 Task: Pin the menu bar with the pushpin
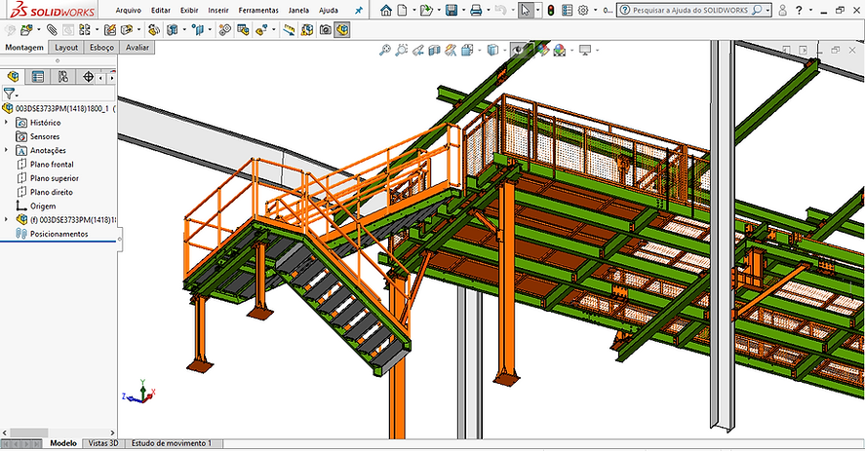click(x=359, y=10)
